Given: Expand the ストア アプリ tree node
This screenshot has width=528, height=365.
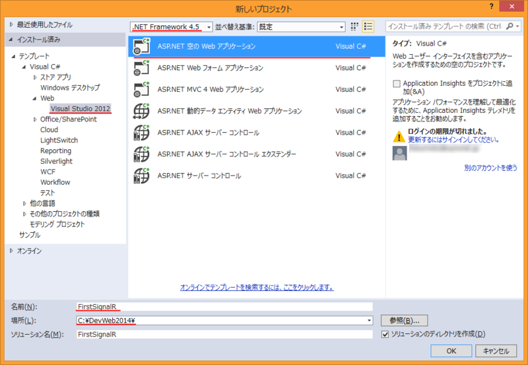Looking at the screenshot, I should 35,77.
